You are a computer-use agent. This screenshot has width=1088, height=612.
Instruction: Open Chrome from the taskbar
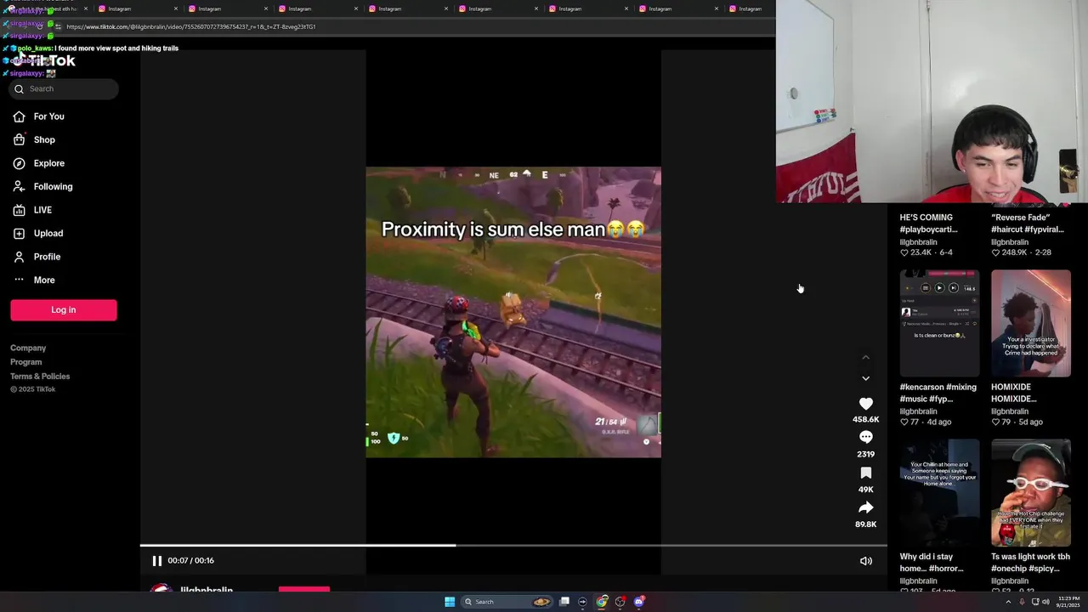[x=602, y=602]
